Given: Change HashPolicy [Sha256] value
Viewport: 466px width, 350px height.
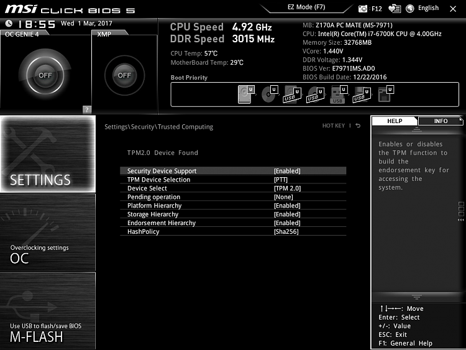Looking at the screenshot, I should (x=286, y=231).
